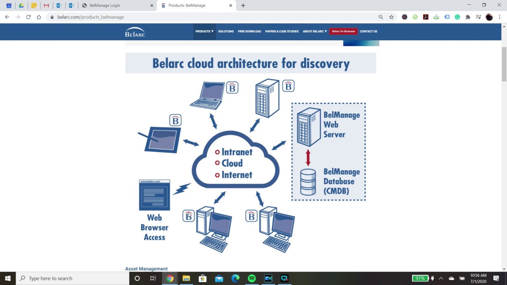This screenshot has width=507, height=285.
Task: Click the 97% battery indicator
Action: (x=420, y=278)
